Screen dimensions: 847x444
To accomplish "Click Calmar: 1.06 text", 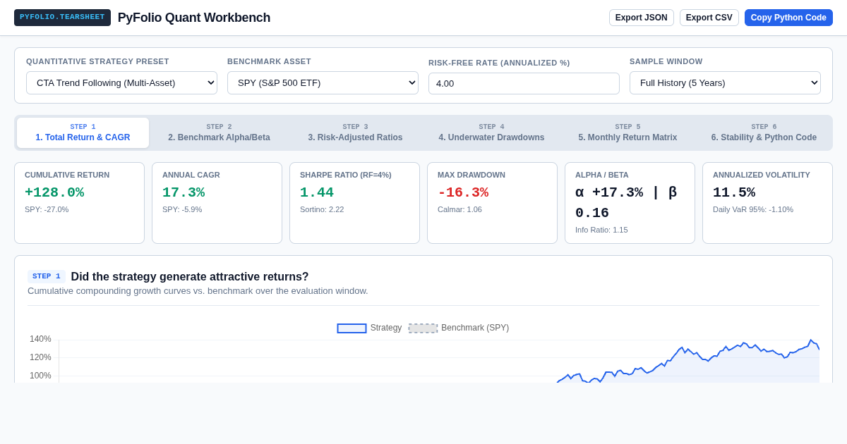I will (459, 209).
